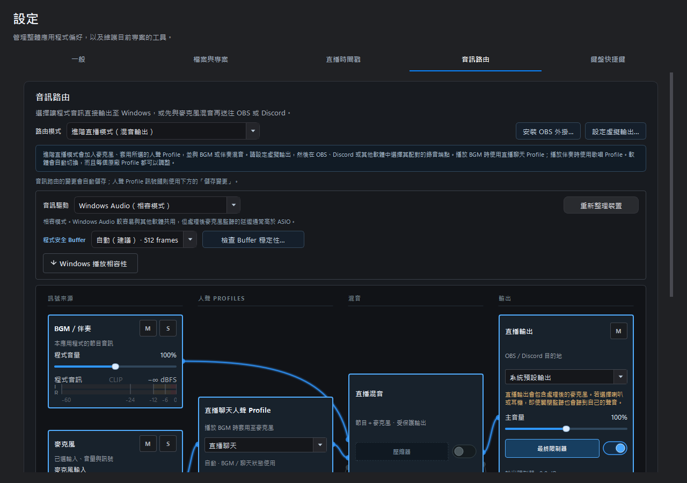This screenshot has height=483, width=687.
Task: Click the OBS / Discord 目的地 label
Action: pyautogui.click(x=533, y=356)
